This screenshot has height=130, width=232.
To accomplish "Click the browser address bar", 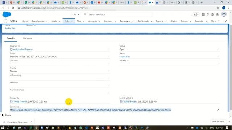I will pyautogui.click(x=117, y=8).
